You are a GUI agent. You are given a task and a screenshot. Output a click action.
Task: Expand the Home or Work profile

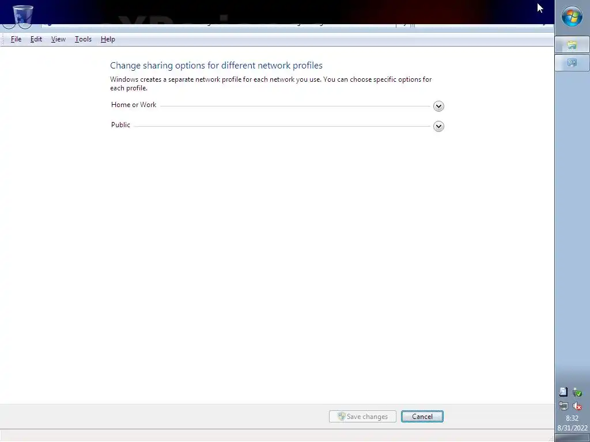click(438, 106)
